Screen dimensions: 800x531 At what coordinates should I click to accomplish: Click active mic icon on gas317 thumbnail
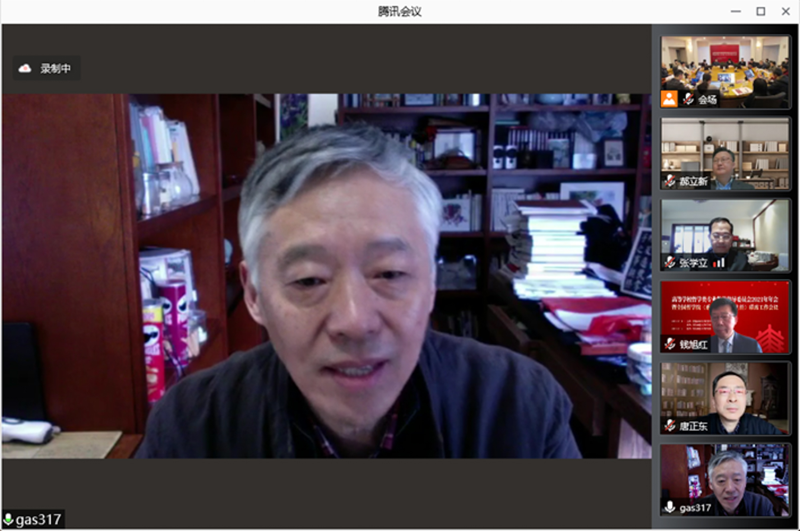(670, 507)
